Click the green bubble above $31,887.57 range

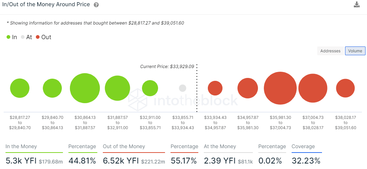pos(117,88)
